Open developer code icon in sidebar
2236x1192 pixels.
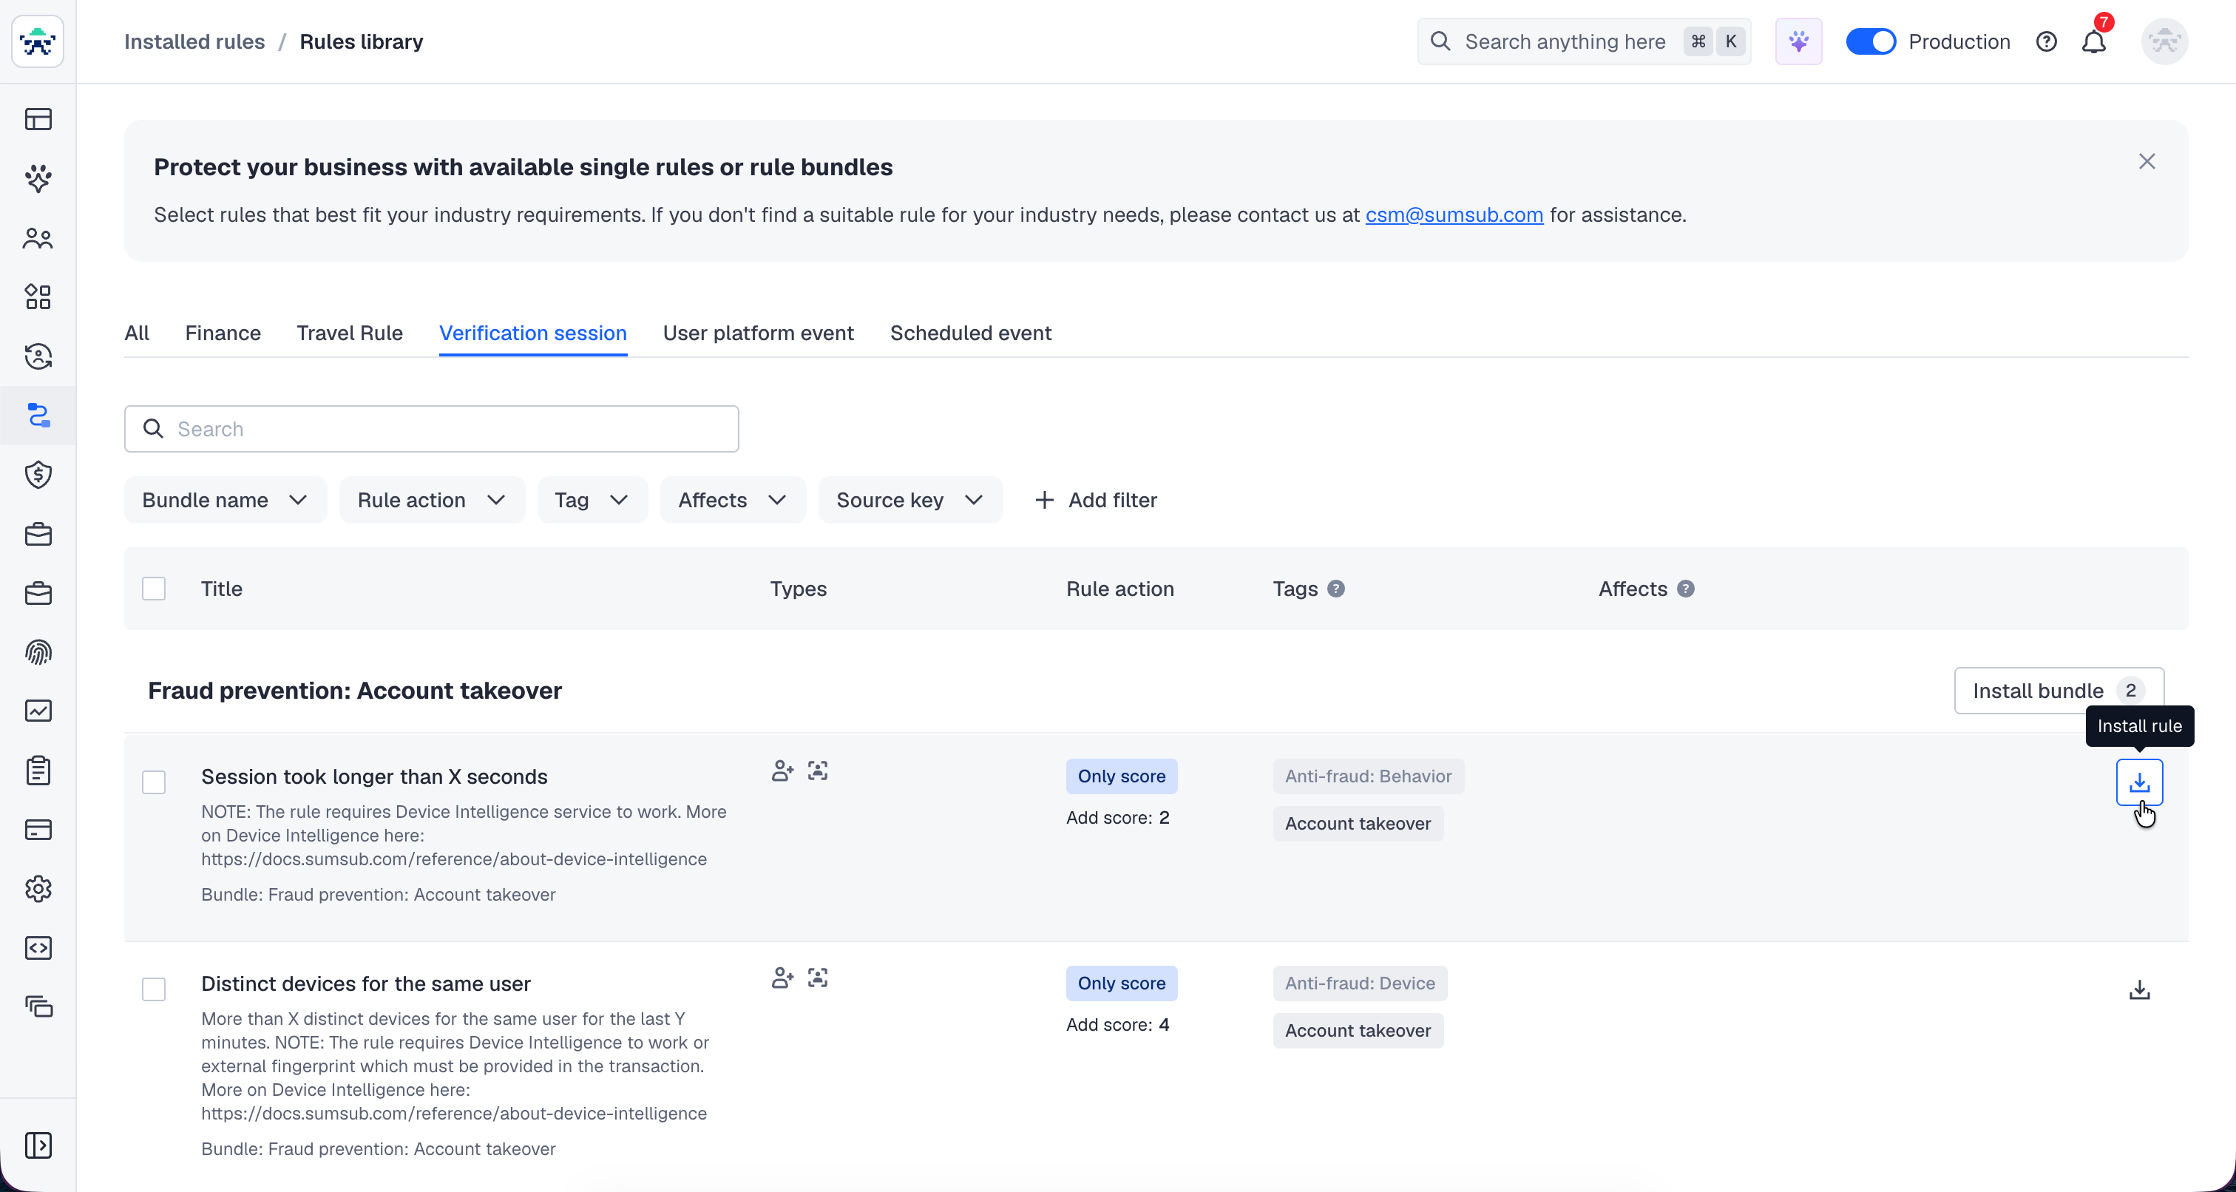[38, 947]
